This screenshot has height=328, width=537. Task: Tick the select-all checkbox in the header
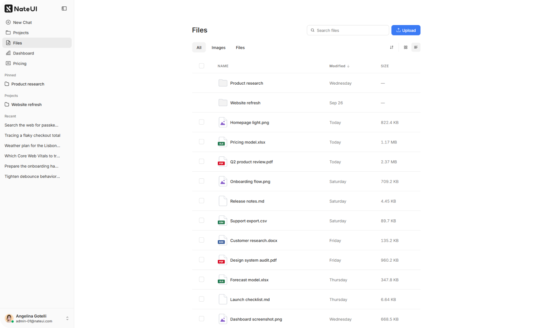tap(201, 66)
